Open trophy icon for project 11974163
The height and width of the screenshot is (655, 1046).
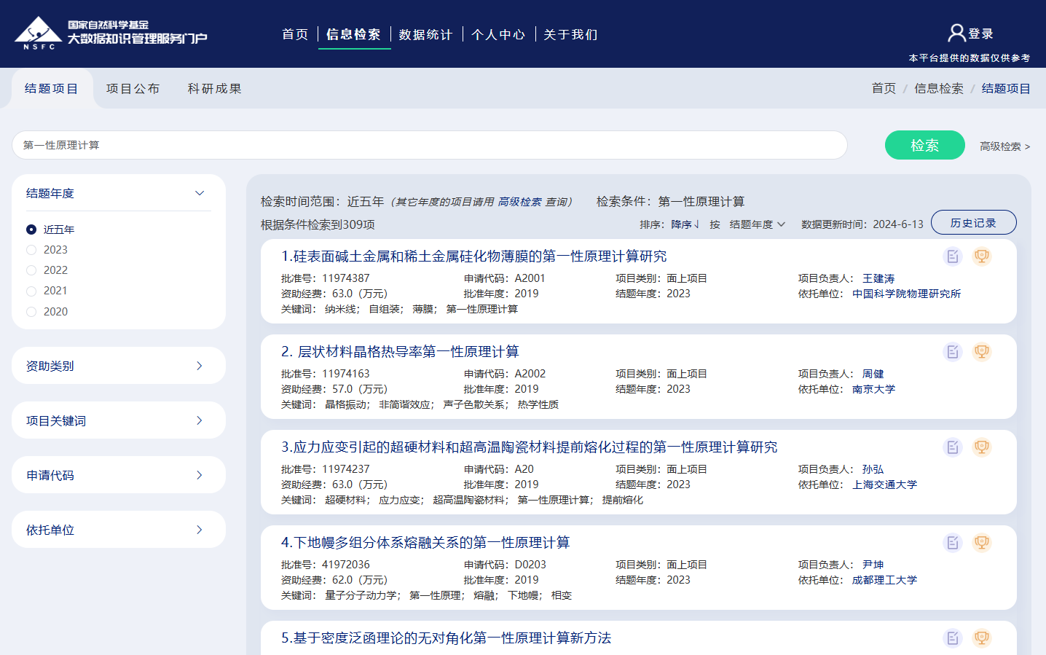click(982, 352)
